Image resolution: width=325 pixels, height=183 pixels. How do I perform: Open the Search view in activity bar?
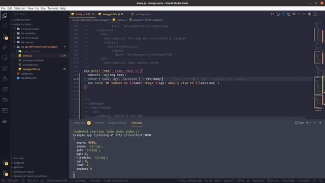5,26
